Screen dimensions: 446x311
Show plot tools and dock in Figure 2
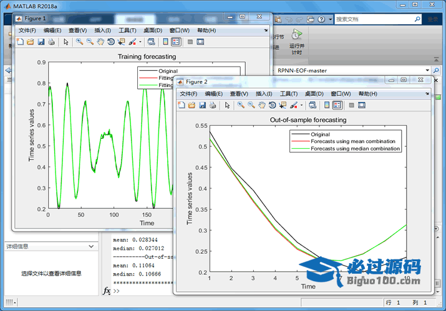coord(362,105)
